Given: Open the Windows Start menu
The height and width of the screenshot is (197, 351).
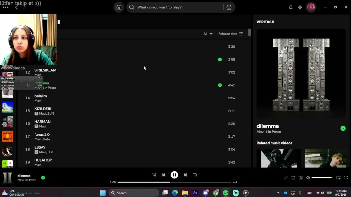Looking at the screenshot, I should click(x=103, y=193).
